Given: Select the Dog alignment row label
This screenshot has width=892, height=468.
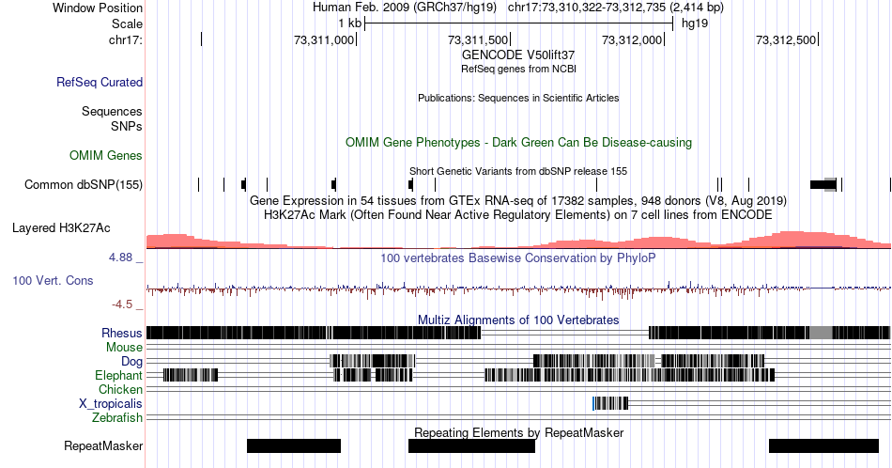Looking at the screenshot, I should point(131,362).
